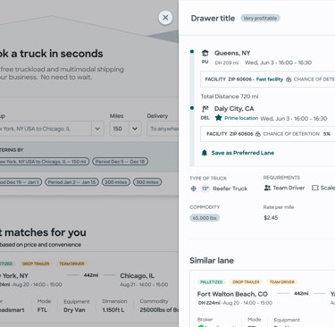
Task: Click the Dry Van equipment value
Action: [x=74, y=310]
